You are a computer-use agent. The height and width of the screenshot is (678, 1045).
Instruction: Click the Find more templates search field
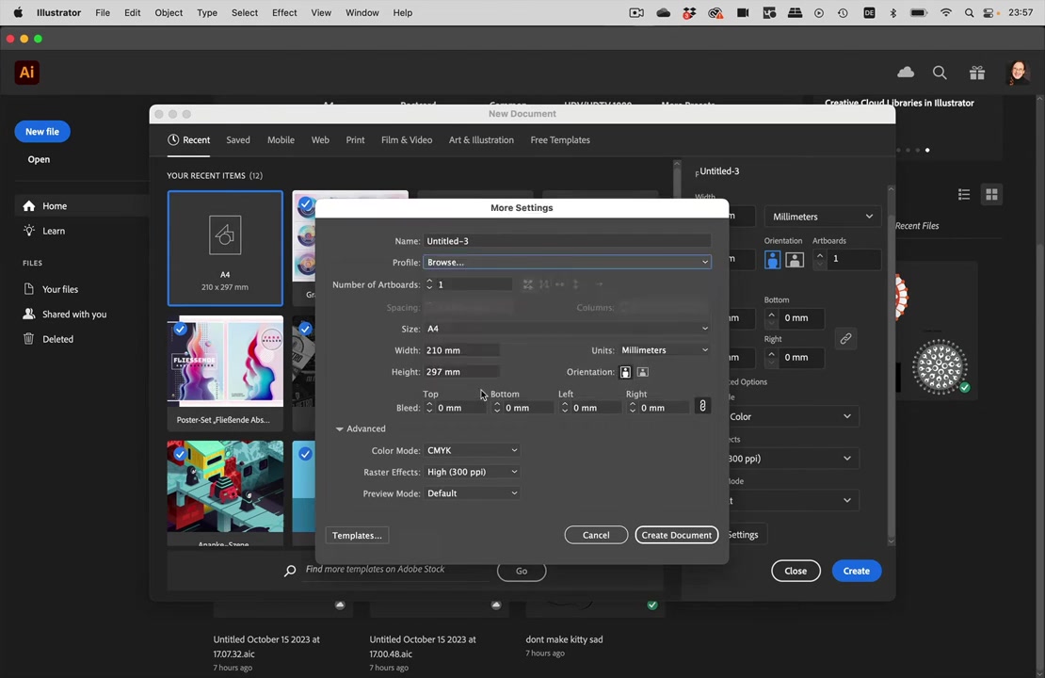pyautogui.click(x=397, y=570)
